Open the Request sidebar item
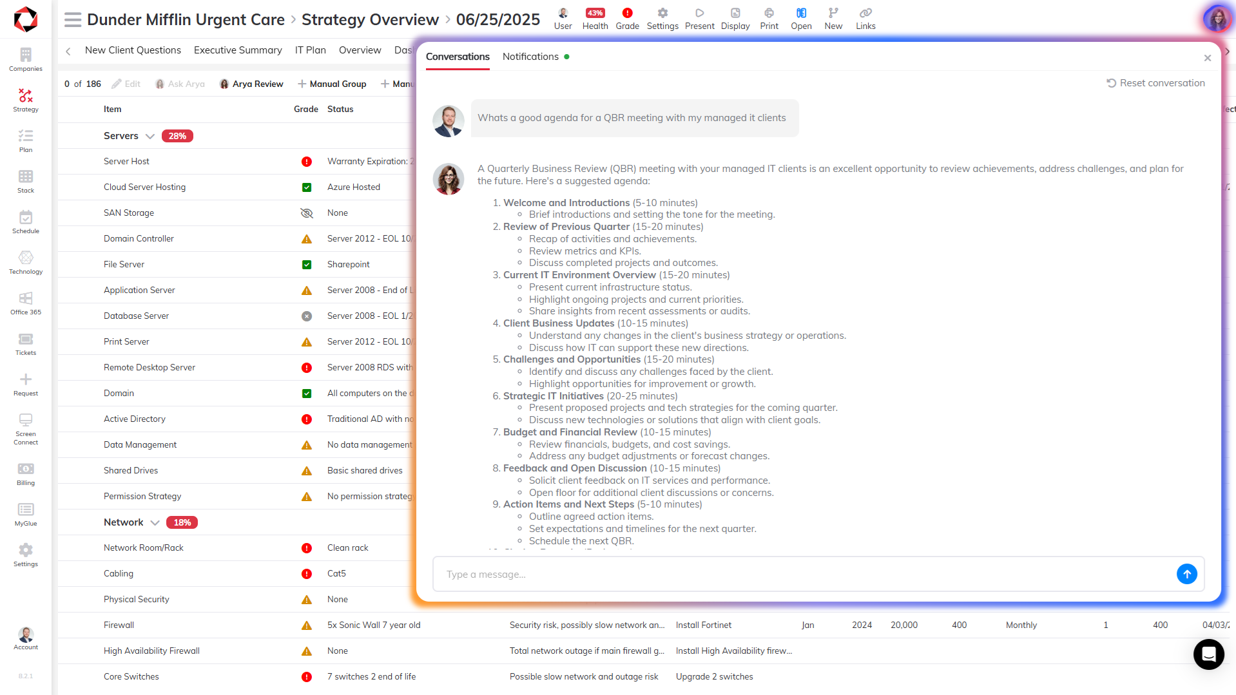Screen dimensions: 1236x695 click(26, 384)
